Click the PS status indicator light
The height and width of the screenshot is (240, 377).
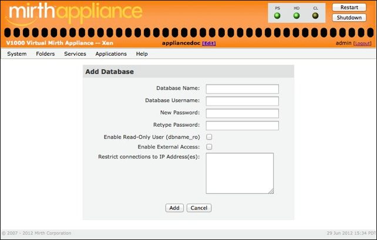pos(277,16)
